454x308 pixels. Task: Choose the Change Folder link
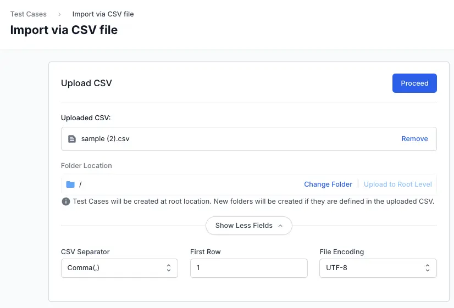point(328,184)
